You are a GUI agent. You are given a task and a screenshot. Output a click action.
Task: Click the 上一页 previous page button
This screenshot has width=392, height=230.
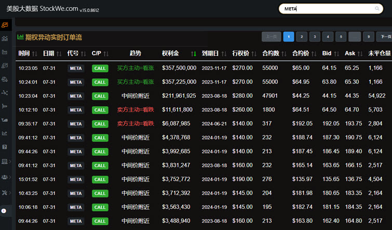pos(272,37)
